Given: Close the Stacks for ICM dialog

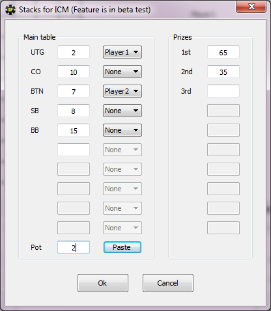Looking at the screenshot, I should point(251,7).
